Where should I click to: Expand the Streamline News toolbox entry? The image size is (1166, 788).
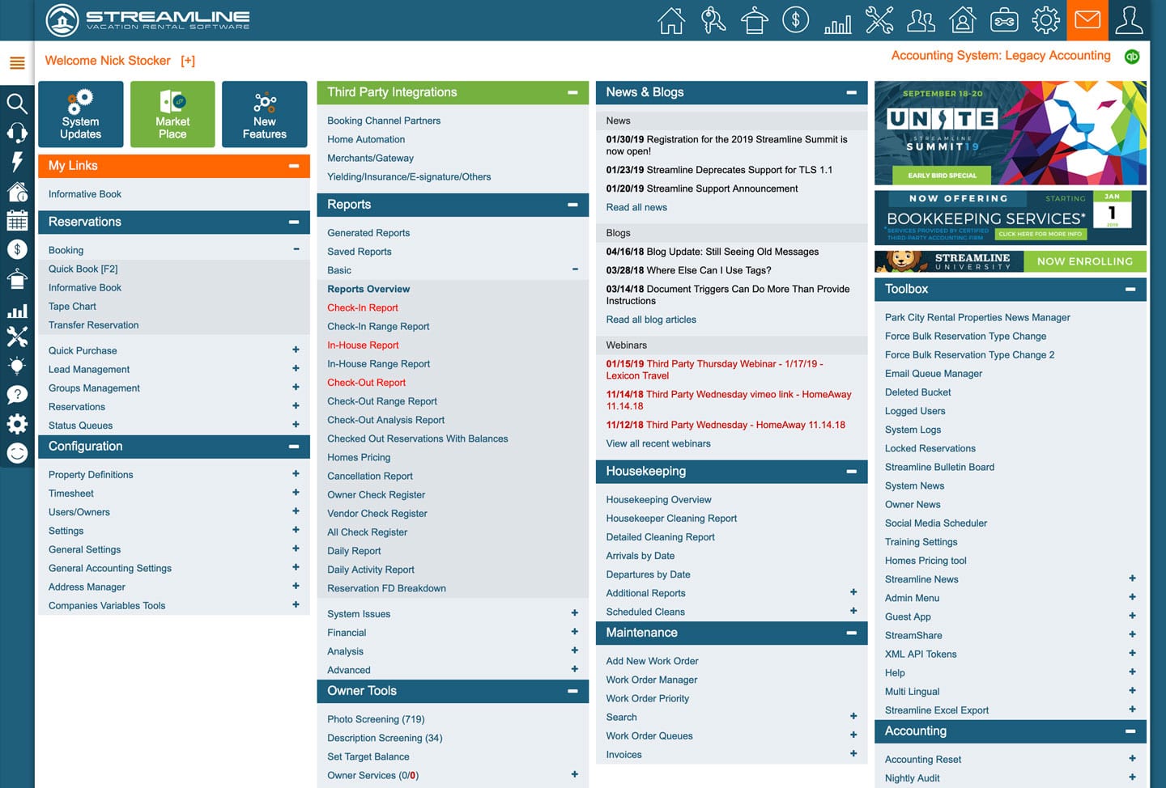[1132, 578]
